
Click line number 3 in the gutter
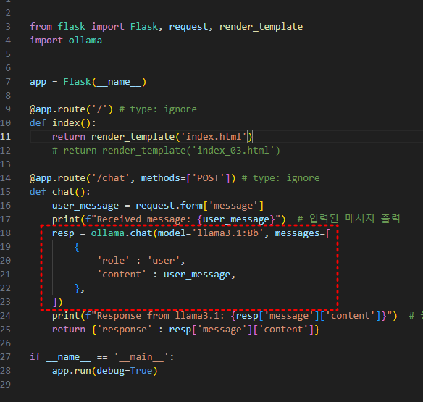(8, 27)
